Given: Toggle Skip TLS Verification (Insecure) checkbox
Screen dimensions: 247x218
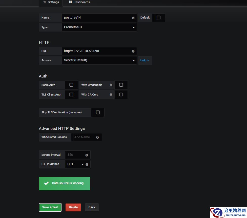Looking at the screenshot, I should 98,112.
